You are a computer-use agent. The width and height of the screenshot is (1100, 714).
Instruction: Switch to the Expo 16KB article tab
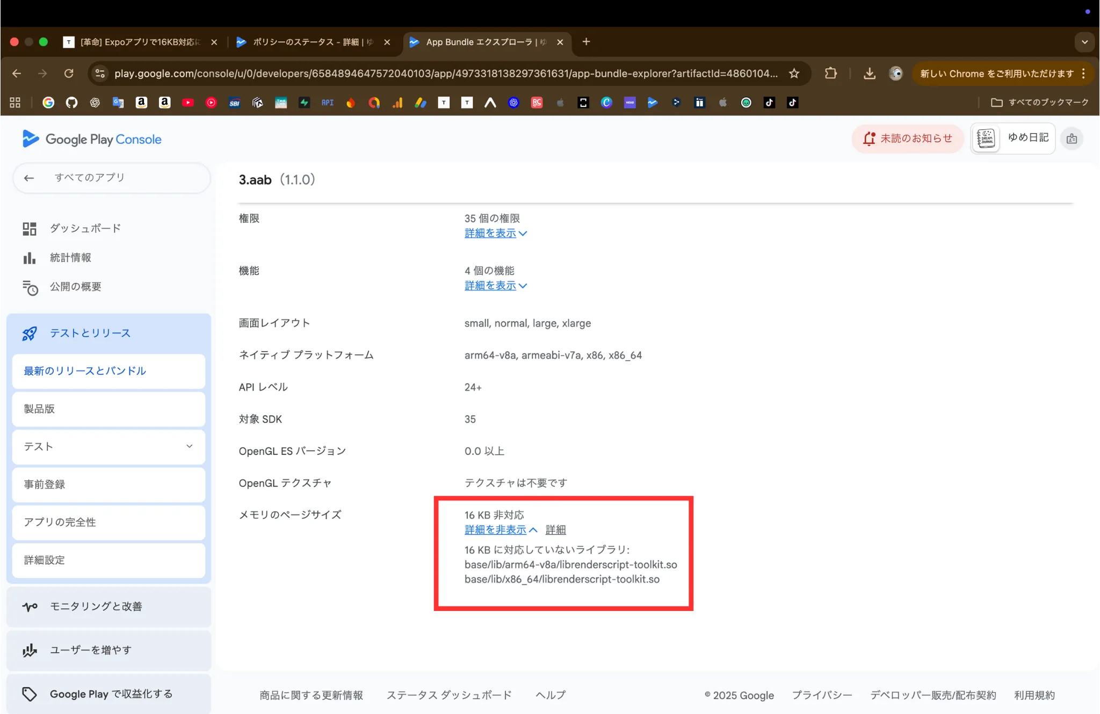click(141, 42)
